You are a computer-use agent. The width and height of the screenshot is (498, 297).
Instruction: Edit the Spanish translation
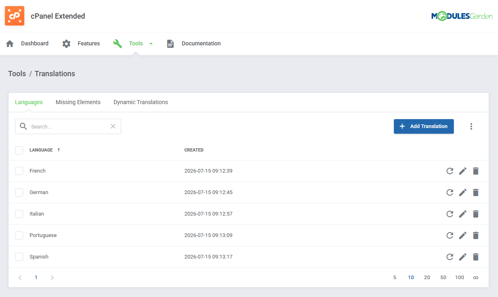point(463,257)
